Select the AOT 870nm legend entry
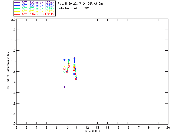173x138 pixels. click(34, 11)
